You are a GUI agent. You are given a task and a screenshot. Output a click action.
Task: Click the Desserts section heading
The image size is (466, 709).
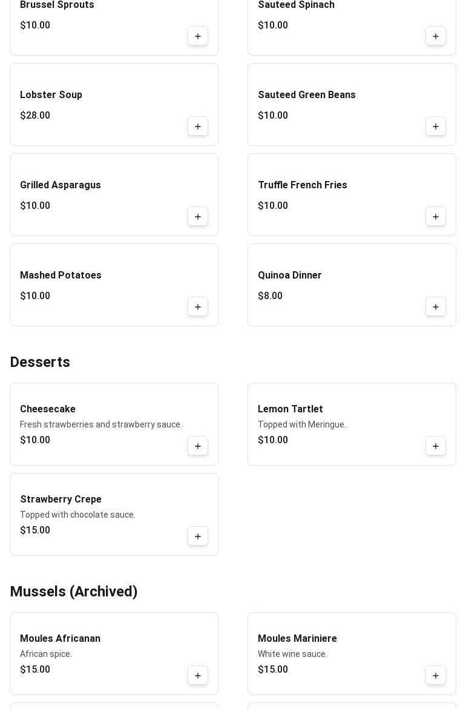click(x=40, y=362)
